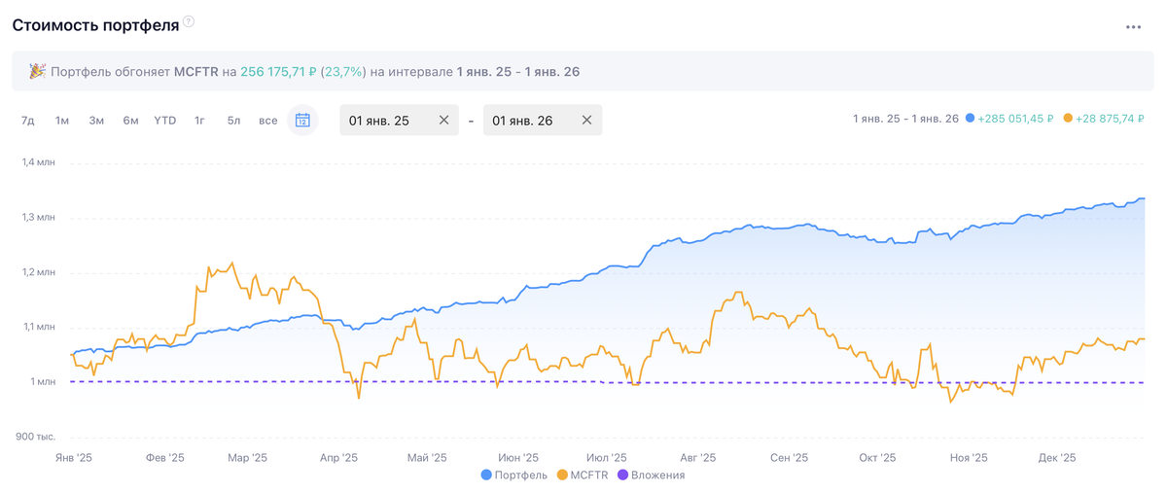This screenshot has height=493, width=1167.
Task: Click the blue portfolio gain indicator dot
Action: coord(970,119)
